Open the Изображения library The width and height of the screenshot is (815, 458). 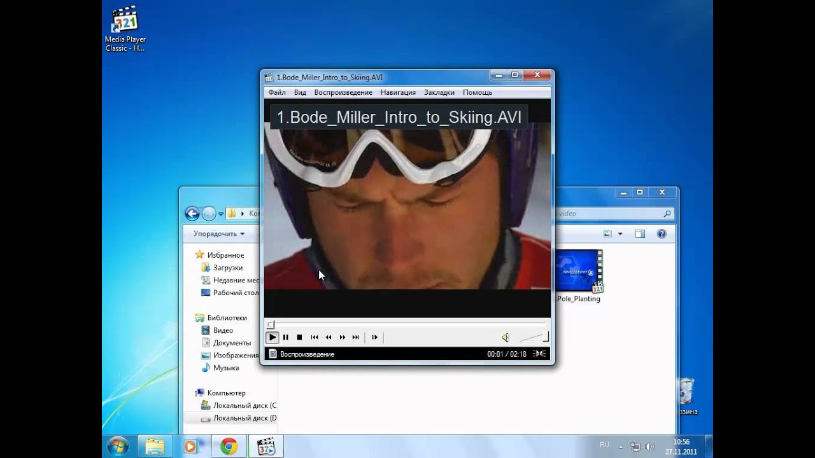point(230,356)
